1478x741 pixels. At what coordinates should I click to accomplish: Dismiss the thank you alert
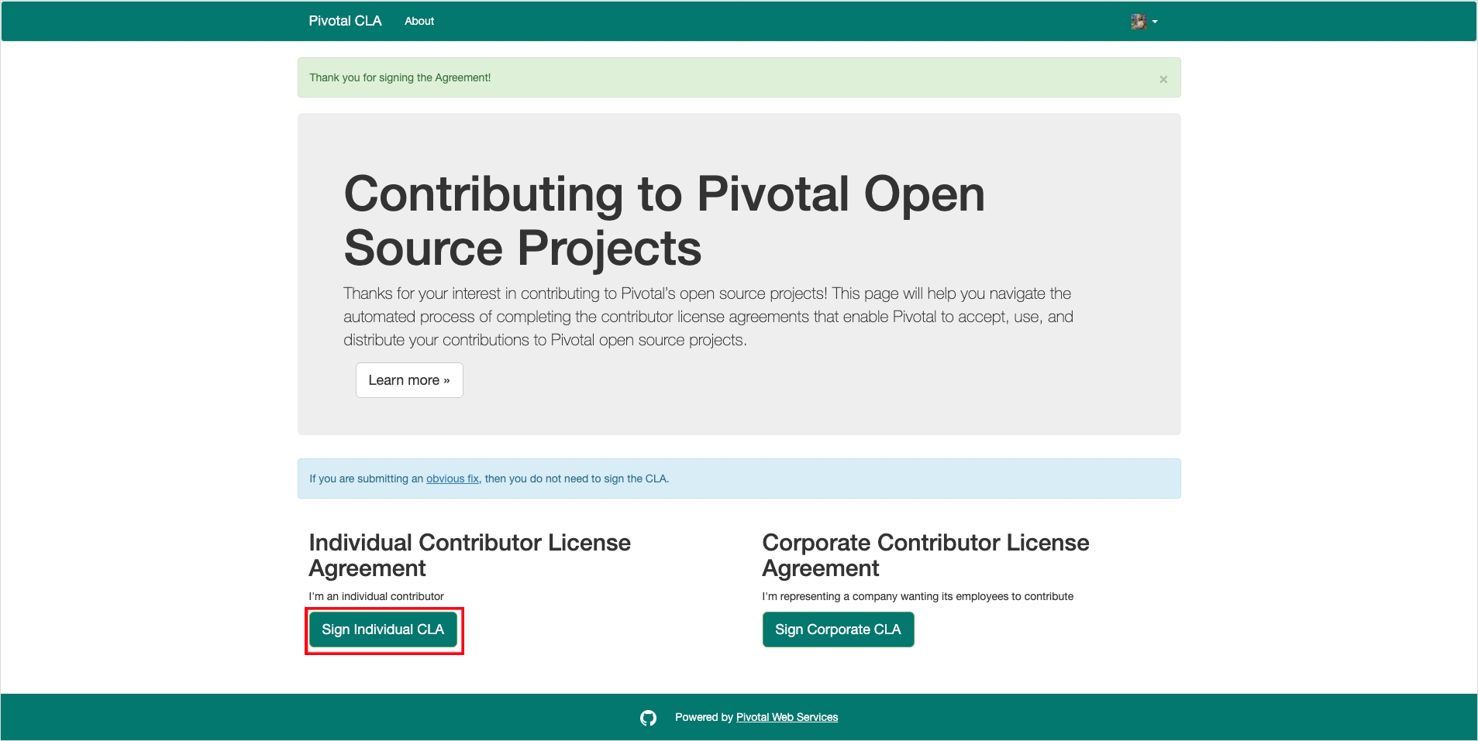point(1163,79)
